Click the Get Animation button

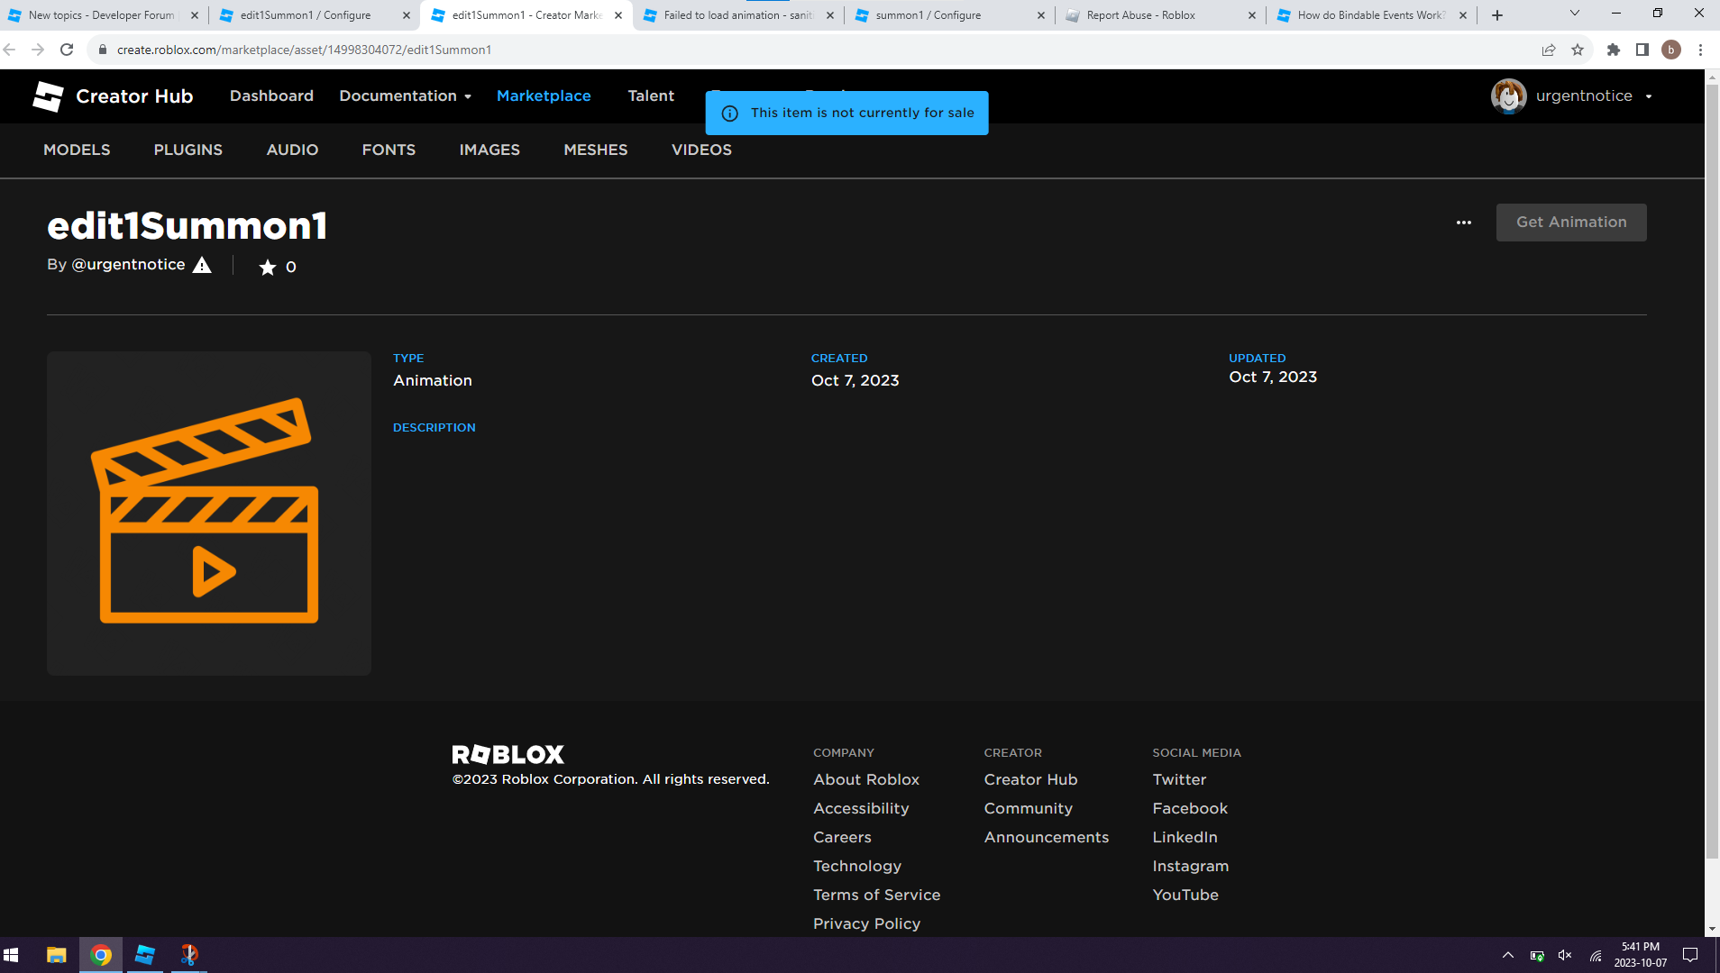(x=1570, y=222)
